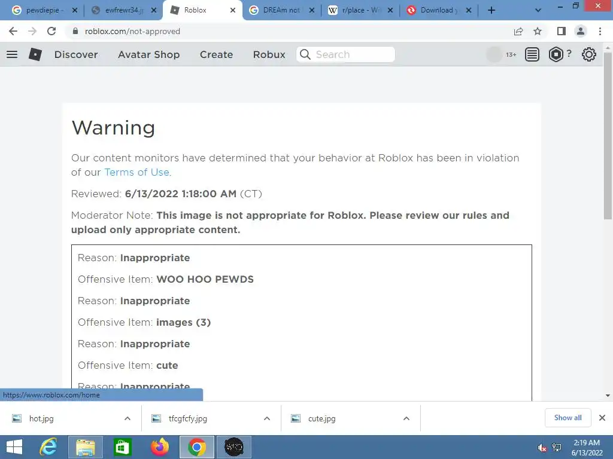Close the pewdiepie tab
613x459 pixels.
[x=75, y=10]
